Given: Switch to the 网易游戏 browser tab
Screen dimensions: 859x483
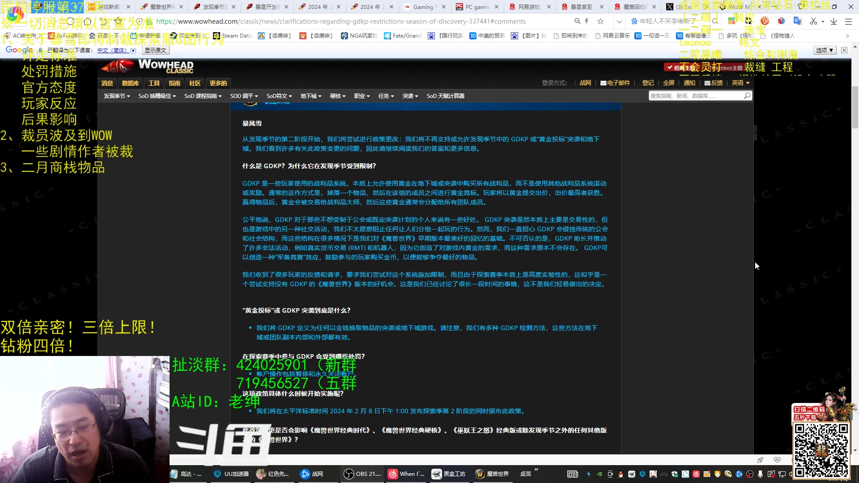Looking at the screenshot, I should coord(530,7).
